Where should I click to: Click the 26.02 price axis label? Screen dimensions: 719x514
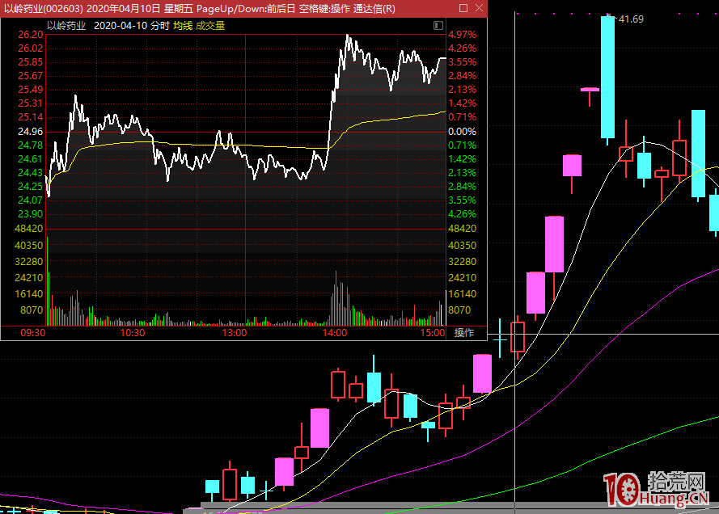pyautogui.click(x=31, y=48)
